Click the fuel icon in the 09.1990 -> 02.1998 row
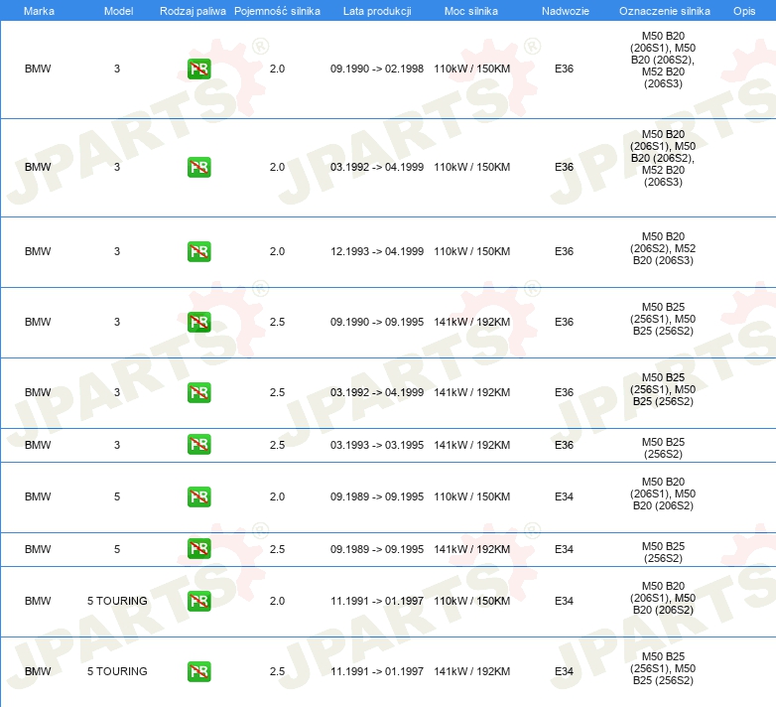The height and width of the screenshot is (707, 776). (x=198, y=69)
